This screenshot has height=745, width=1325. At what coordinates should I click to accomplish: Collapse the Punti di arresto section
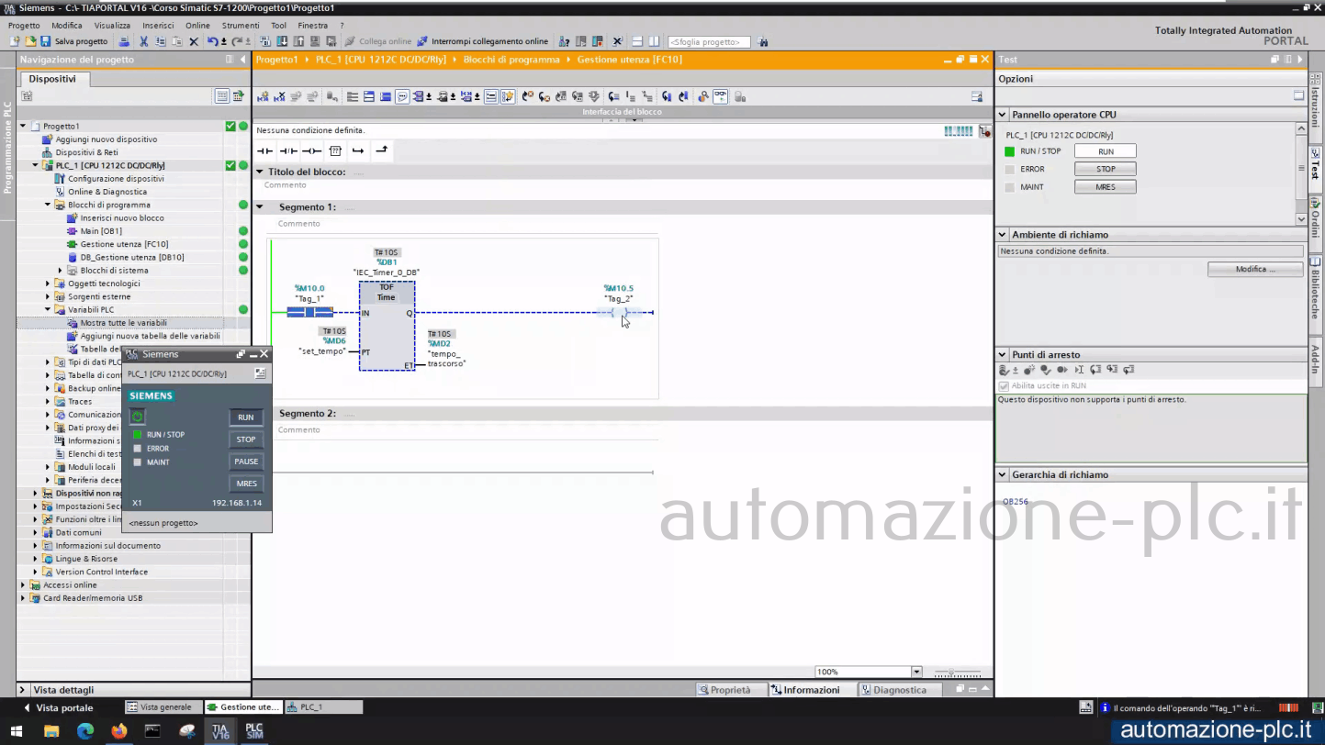pyautogui.click(x=1003, y=355)
